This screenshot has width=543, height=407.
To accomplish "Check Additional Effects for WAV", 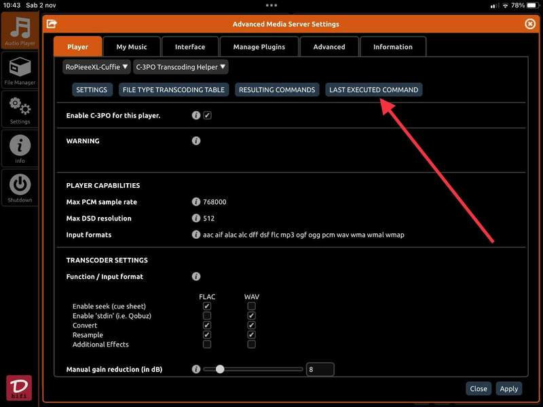I will (251, 345).
